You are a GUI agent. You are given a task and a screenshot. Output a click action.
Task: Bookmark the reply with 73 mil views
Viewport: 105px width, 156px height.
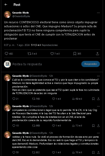tap(93, 126)
